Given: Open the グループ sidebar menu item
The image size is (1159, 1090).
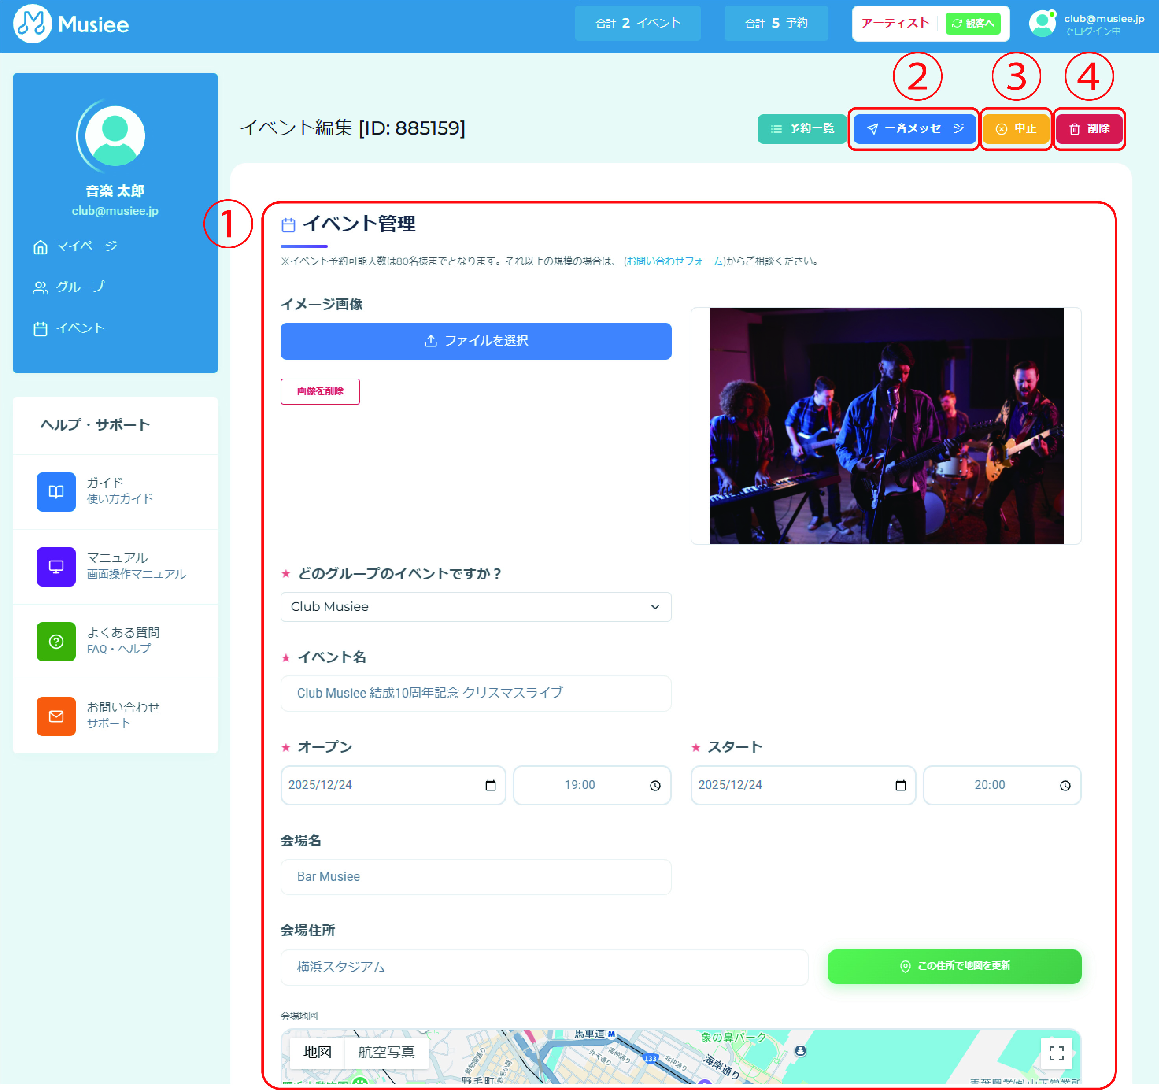Looking at the screenshot, I should coord(80,287).
